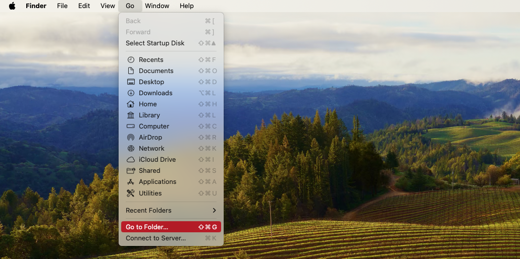Select the Computer label

[154, 126]
